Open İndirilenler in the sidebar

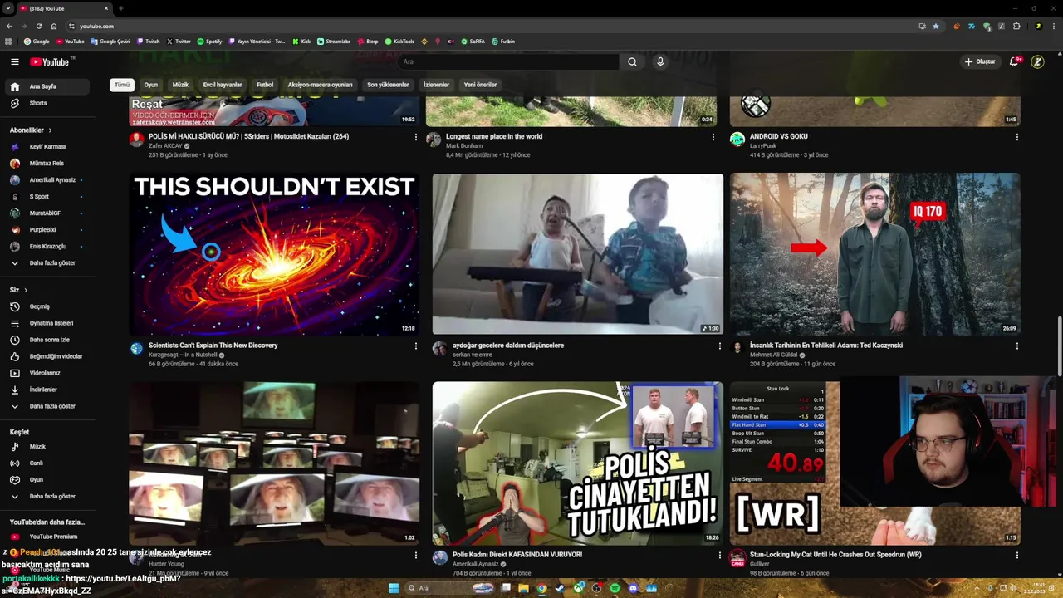pos(47,390)
